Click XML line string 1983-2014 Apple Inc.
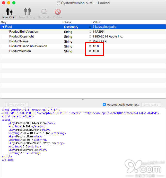Screen dimensions: 166x178 [x=37, y=133]
